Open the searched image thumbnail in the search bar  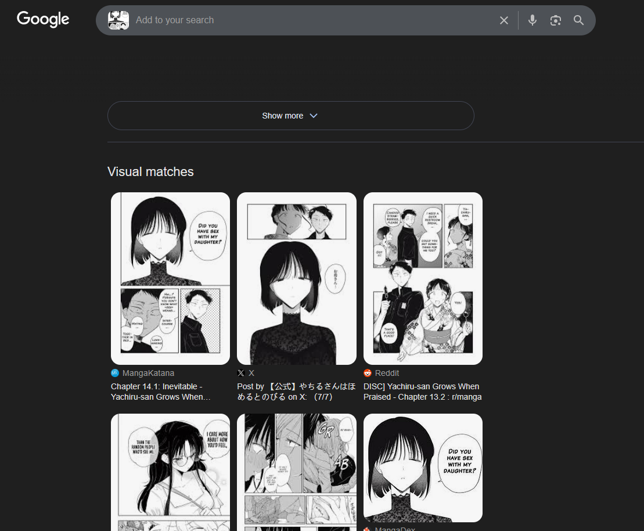[x=118, y=20]
